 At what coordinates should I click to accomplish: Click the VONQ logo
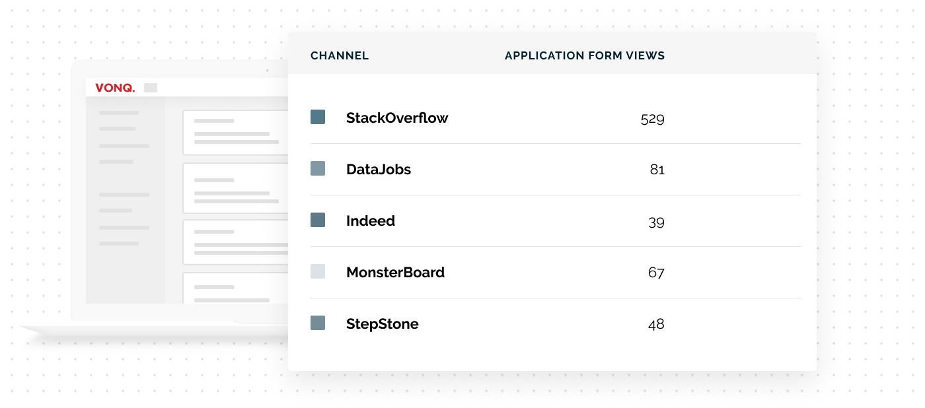115,88
